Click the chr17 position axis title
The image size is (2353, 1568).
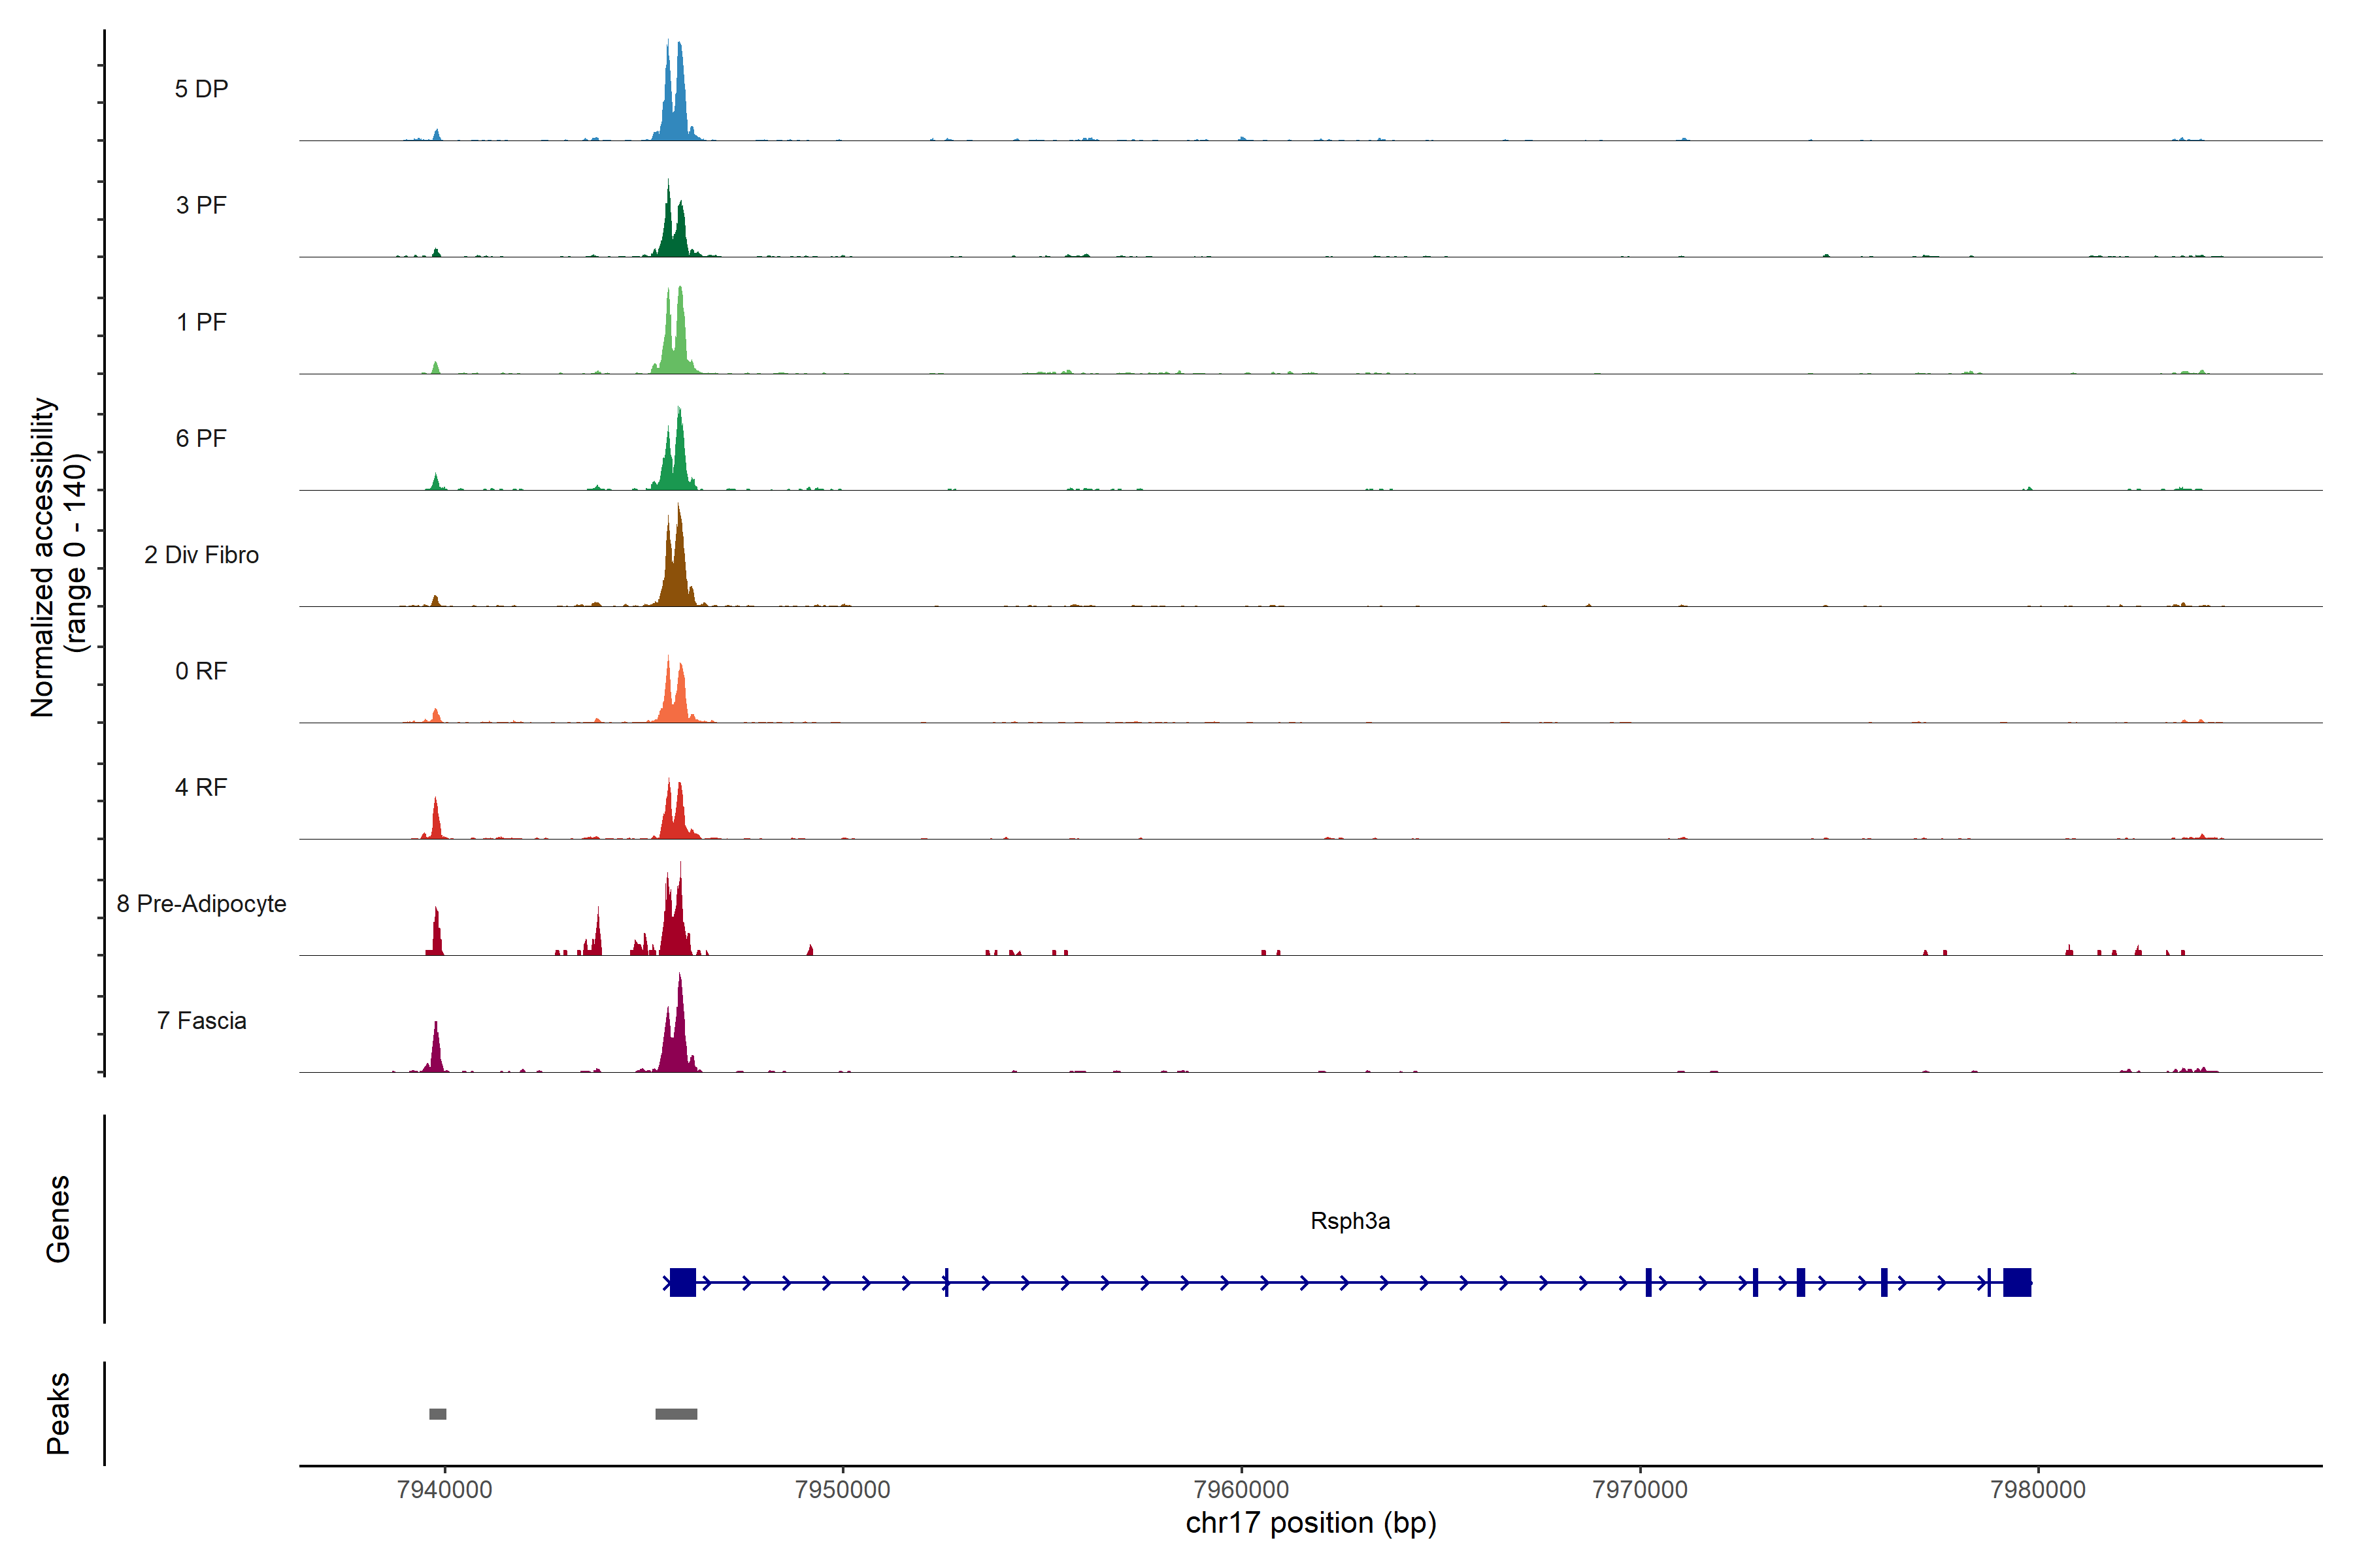[x=1310, y=1523]
